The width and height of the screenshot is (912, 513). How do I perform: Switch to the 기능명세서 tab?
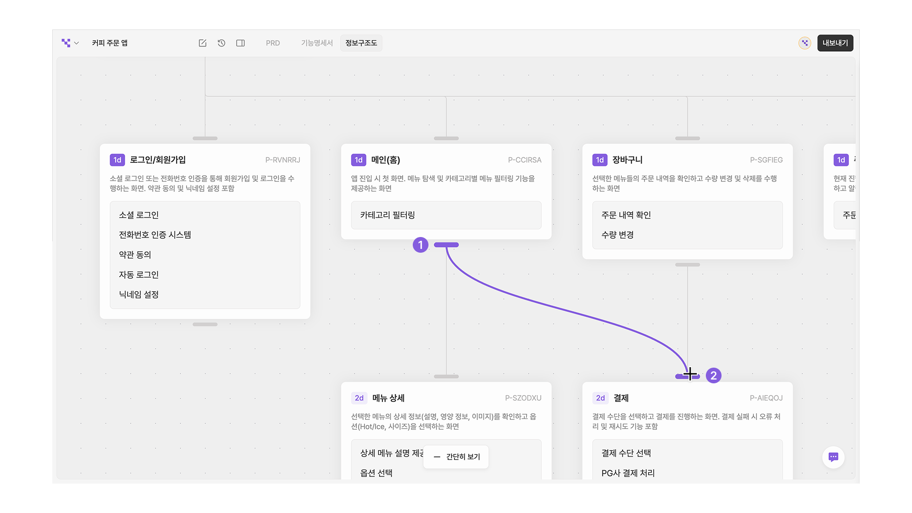(317, 43)
